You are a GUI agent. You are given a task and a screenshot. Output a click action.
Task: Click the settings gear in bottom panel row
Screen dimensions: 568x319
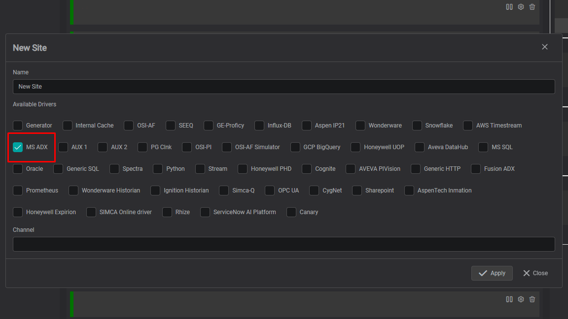521,299
